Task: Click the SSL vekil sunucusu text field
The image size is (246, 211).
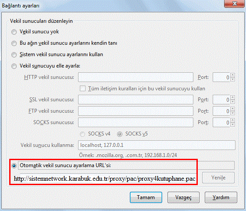Action: coord(135,100)
